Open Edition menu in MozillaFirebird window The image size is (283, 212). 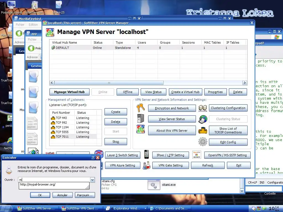[33, 25]
